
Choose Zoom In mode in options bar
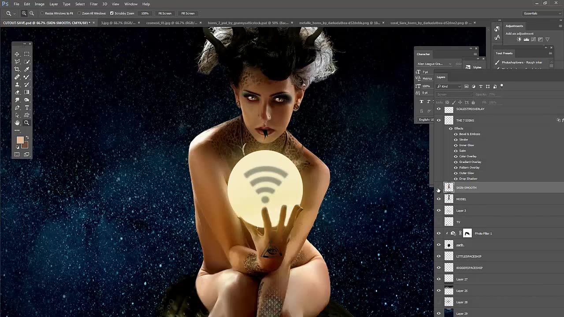[24, 13]
